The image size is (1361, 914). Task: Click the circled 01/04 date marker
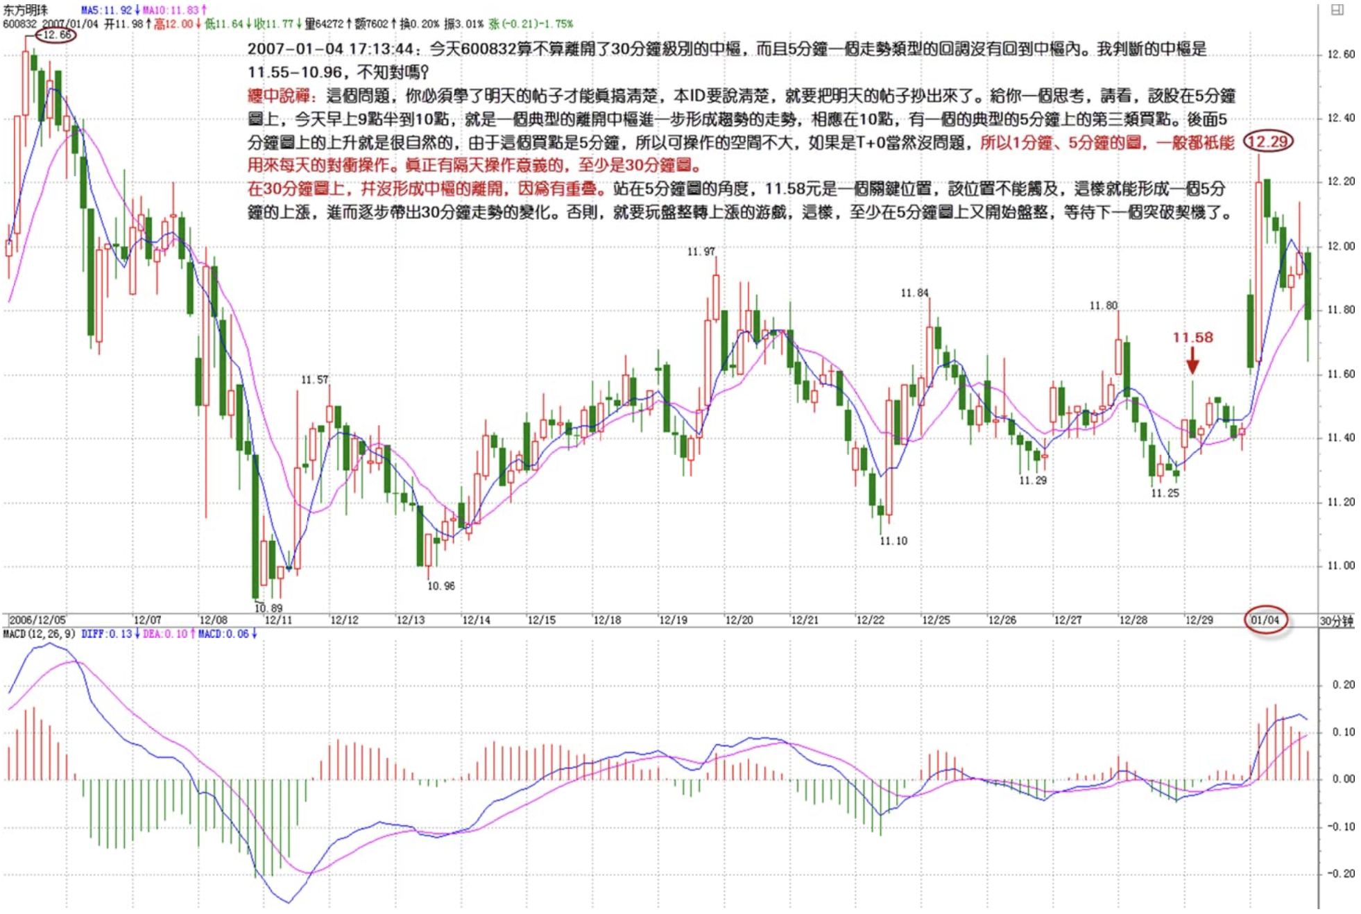(1265, 620)
